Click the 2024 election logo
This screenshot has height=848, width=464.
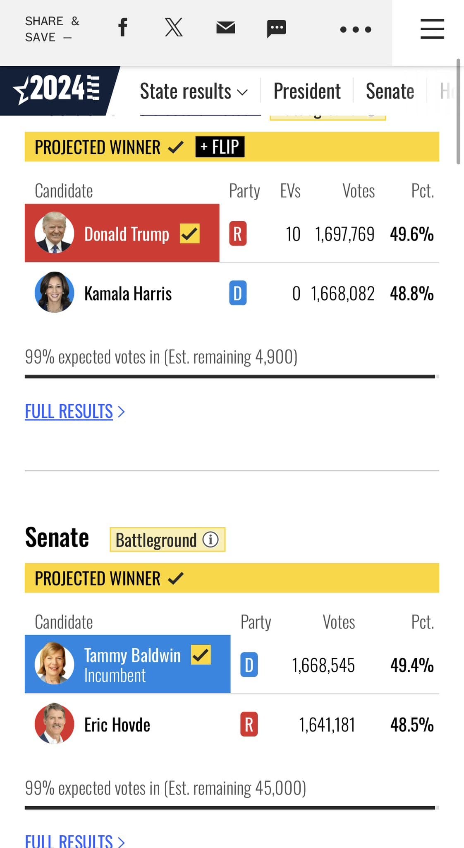point(57,89)
